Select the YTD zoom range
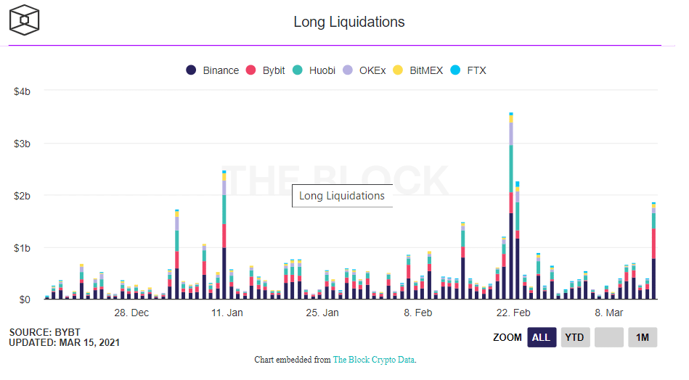 pos(575,337)
